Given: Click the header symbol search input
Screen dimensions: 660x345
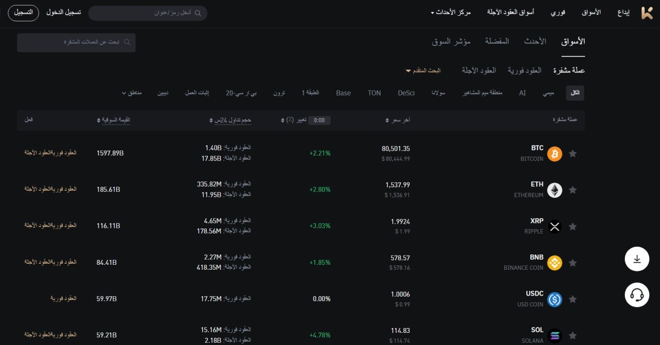Looking at the screenshot, I should [x=148, y=13].
